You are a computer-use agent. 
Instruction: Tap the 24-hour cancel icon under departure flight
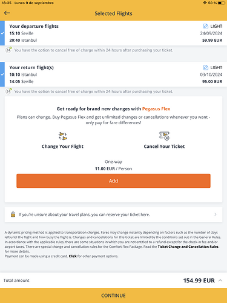coord(8,50)
